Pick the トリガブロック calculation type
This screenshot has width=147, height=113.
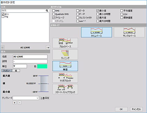pos(65,77)
